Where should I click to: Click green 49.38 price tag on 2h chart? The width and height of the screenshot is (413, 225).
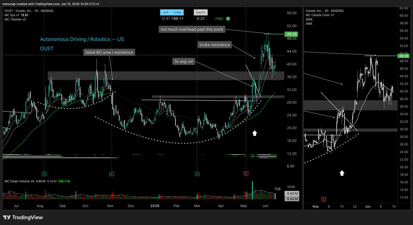(404, 56)
